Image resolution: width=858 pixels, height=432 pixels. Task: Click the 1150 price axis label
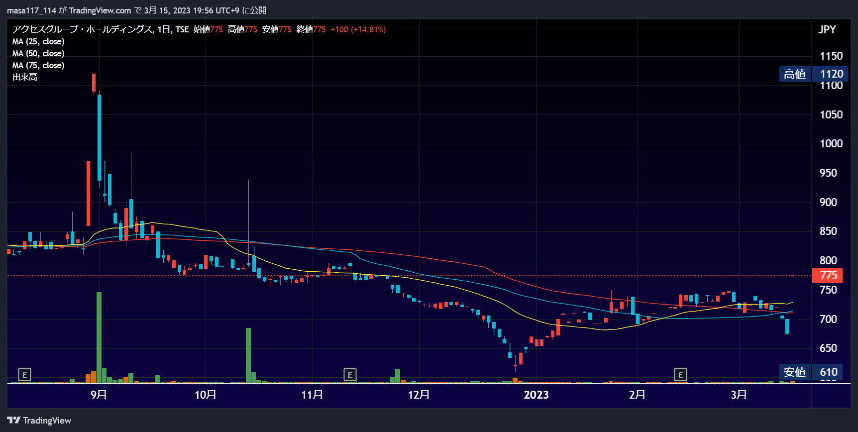coord(831,56)
